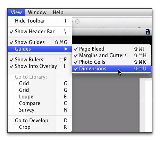The height and width of the screenshot is (141, 160).
Task: Open the Window menu
Action: 37,12
